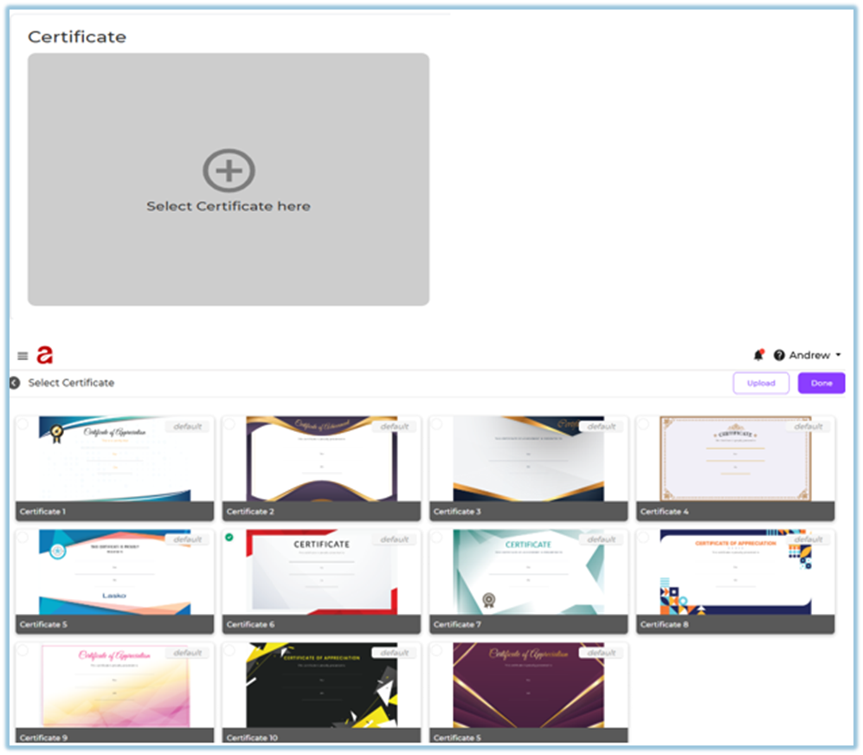This screenshot has height=755, width=863.
Task: Click the default badge on Certificate 8
Action: coord(808,539)
